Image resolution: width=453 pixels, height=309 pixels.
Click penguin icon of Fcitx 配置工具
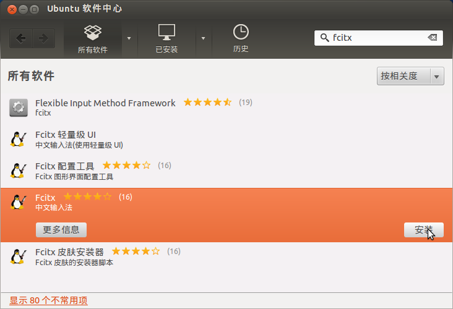[19, 171]
